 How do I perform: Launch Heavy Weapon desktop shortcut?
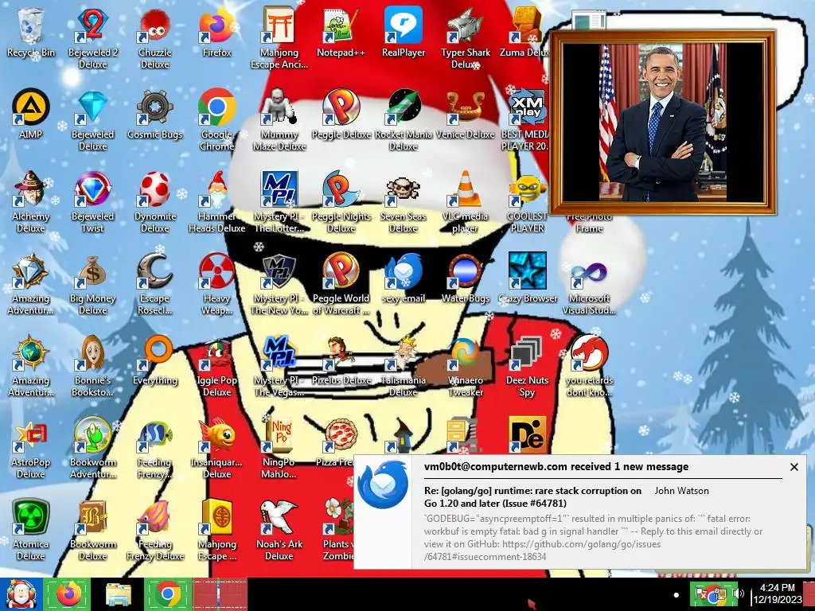216,284
